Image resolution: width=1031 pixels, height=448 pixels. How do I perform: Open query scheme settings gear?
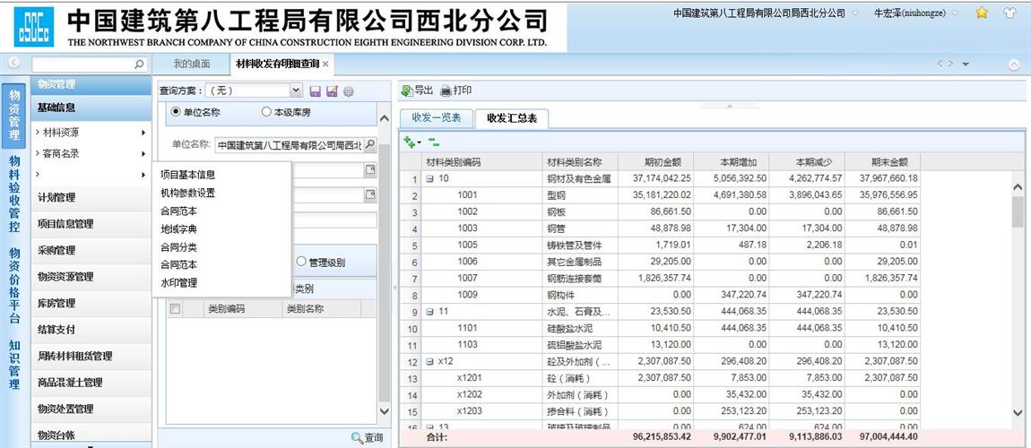click(x=349, y=91)
